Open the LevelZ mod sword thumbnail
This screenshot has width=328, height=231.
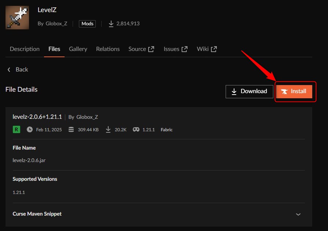(x=17, y=18)
